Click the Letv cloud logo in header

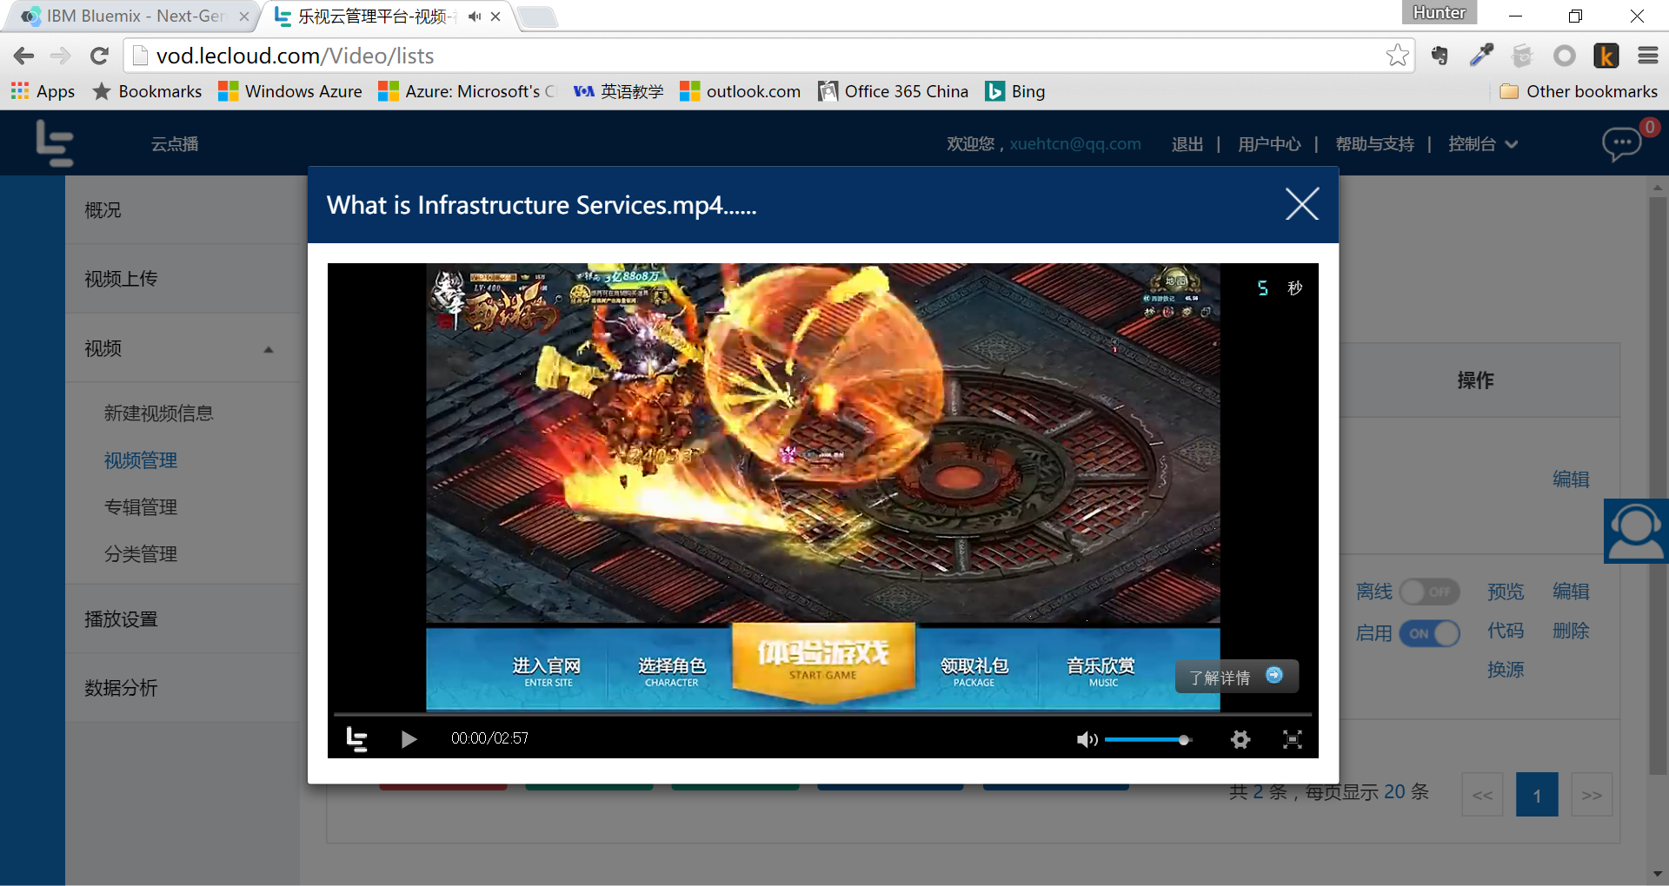[x=54, y=143]
